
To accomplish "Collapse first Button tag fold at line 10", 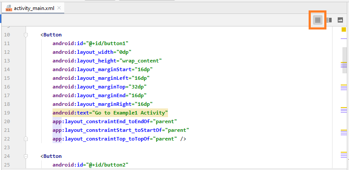I will 26,35.
